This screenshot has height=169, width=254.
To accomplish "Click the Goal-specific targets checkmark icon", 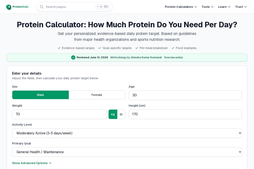I will pos(100,48).
